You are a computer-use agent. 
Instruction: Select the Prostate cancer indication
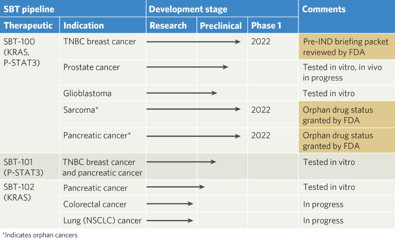coord(91,67)
